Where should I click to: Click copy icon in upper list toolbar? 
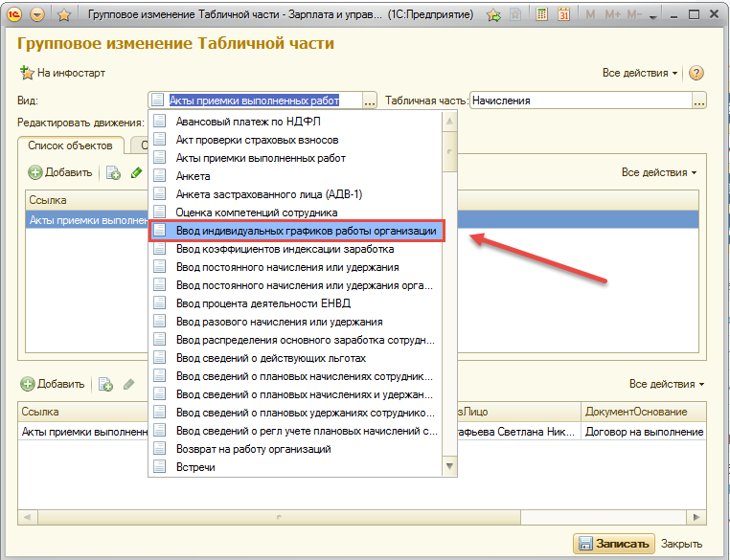pos(113,173)
